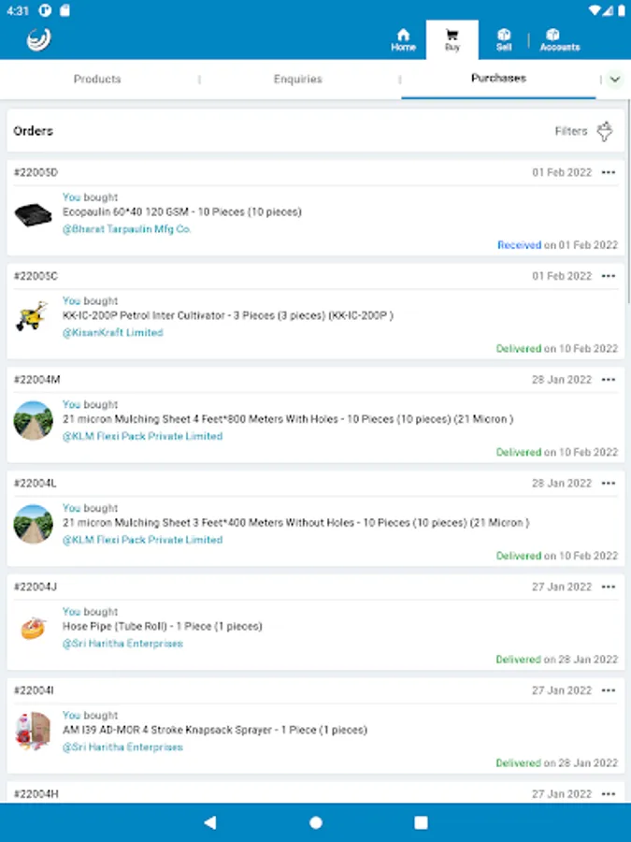Select order number #22005C
This screenshot has height=842, width=631.
click(x=36, y=276)
